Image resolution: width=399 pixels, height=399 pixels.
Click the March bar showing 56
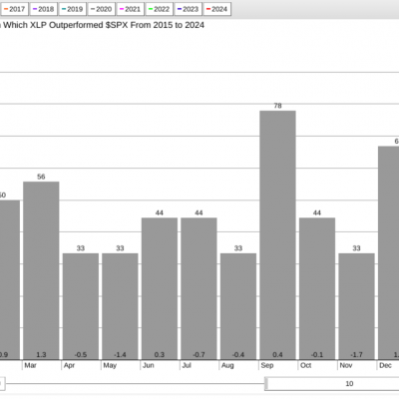pos(41,270)
